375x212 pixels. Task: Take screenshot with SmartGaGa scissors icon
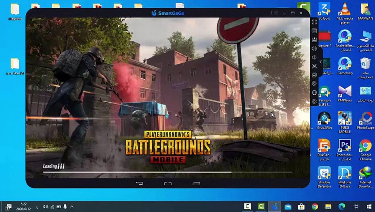pos(314,66)
